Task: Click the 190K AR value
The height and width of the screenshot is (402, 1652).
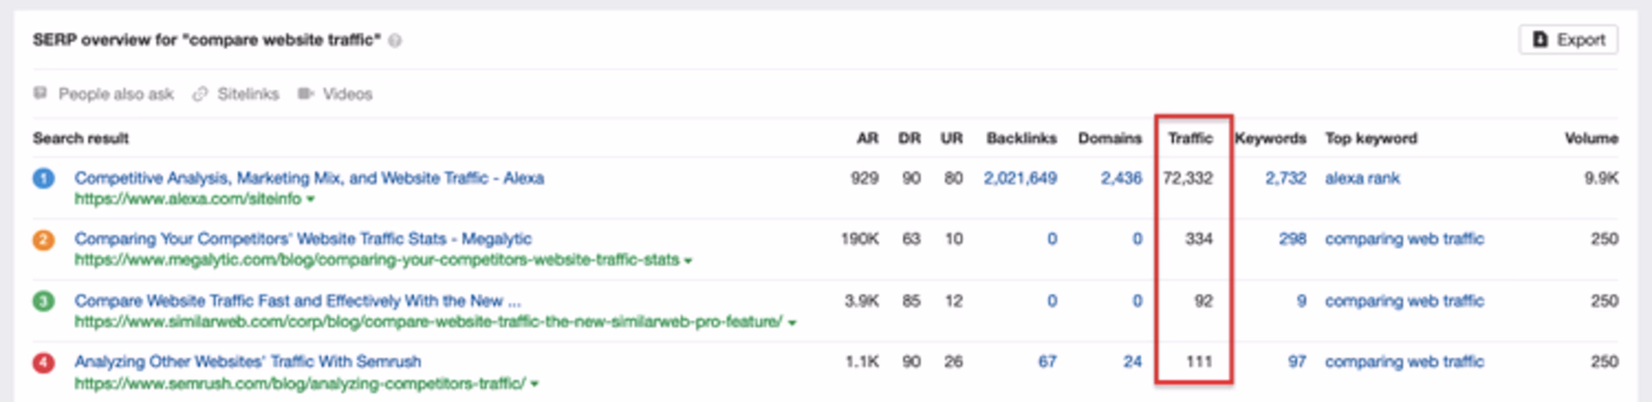Action: click(860, 239)
